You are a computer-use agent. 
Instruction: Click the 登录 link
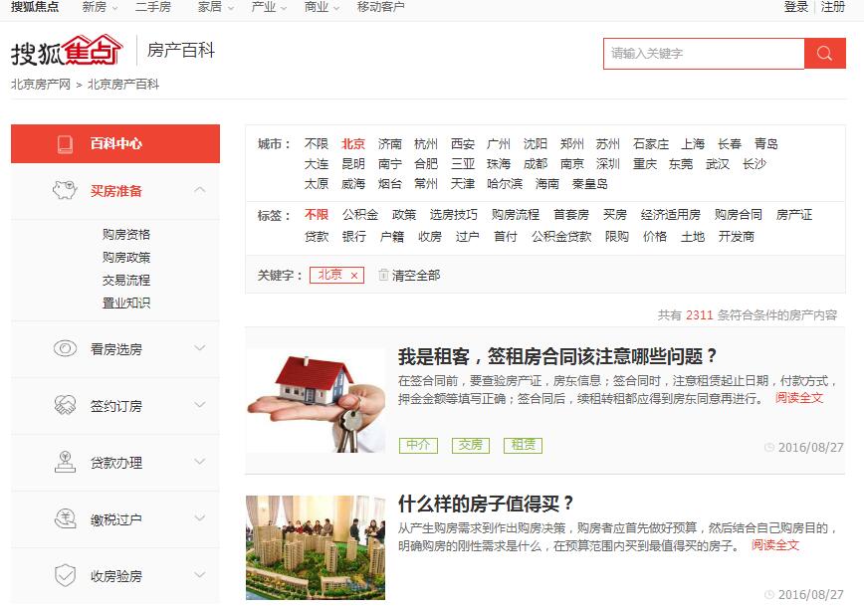[x=795, y=7]
